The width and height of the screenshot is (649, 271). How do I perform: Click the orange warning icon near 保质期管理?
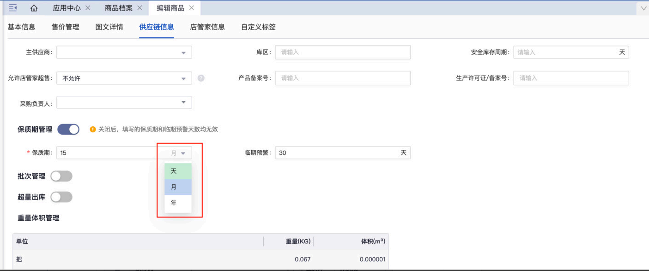93,130
